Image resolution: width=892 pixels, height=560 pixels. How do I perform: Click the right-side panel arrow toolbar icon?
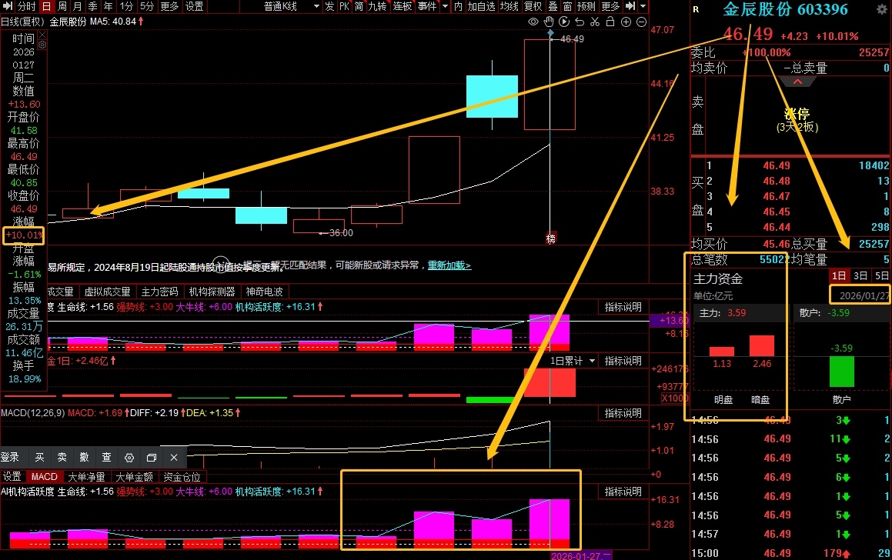tap(630, 6)
